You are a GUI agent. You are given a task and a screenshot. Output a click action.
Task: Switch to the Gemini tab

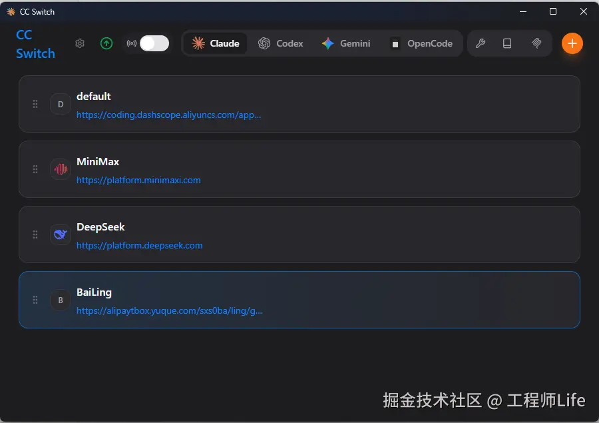pos(346,43)
